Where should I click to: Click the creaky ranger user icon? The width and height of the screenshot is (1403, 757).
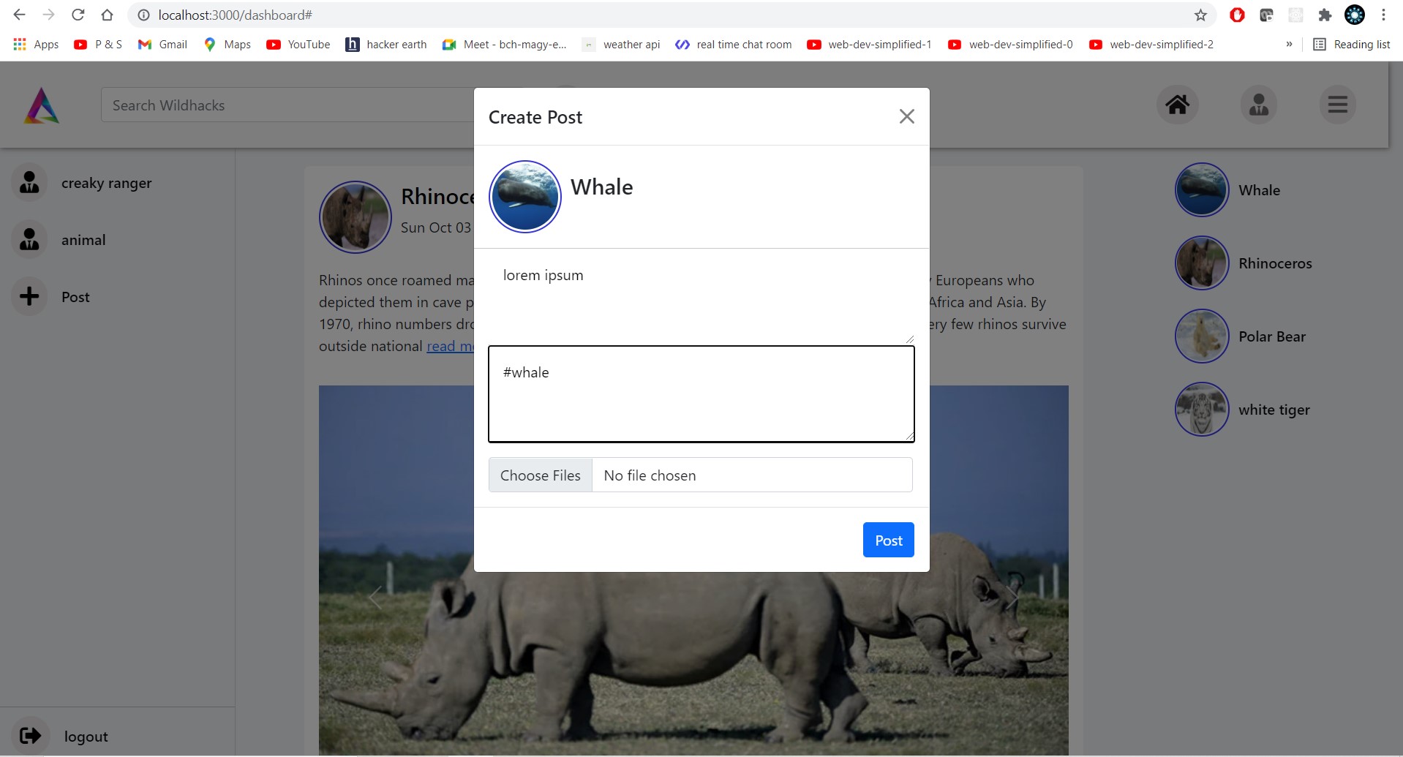point(29,182)
